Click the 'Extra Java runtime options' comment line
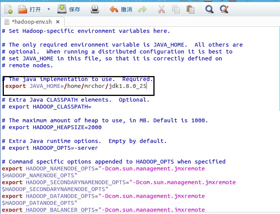This screenshot has height=214, width=280. [x=84, y=141]
